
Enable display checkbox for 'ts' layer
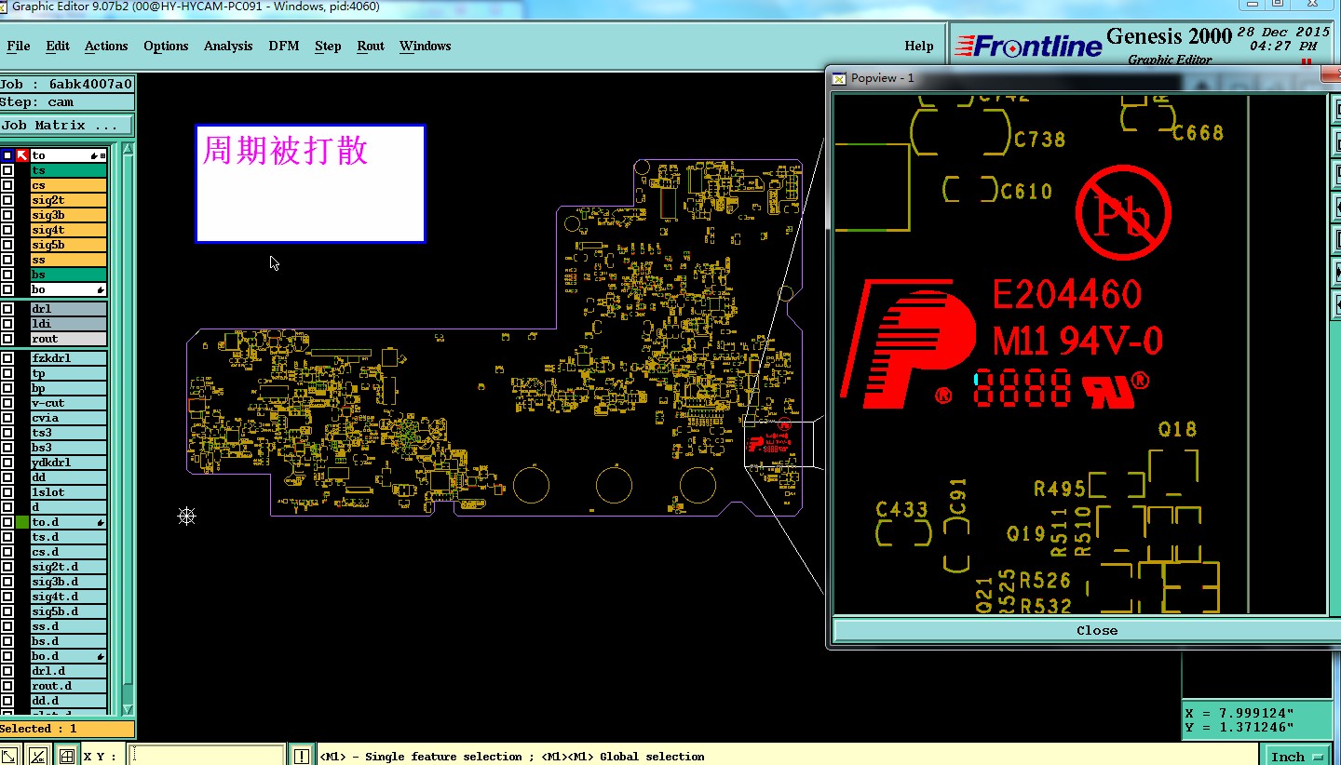7,170
